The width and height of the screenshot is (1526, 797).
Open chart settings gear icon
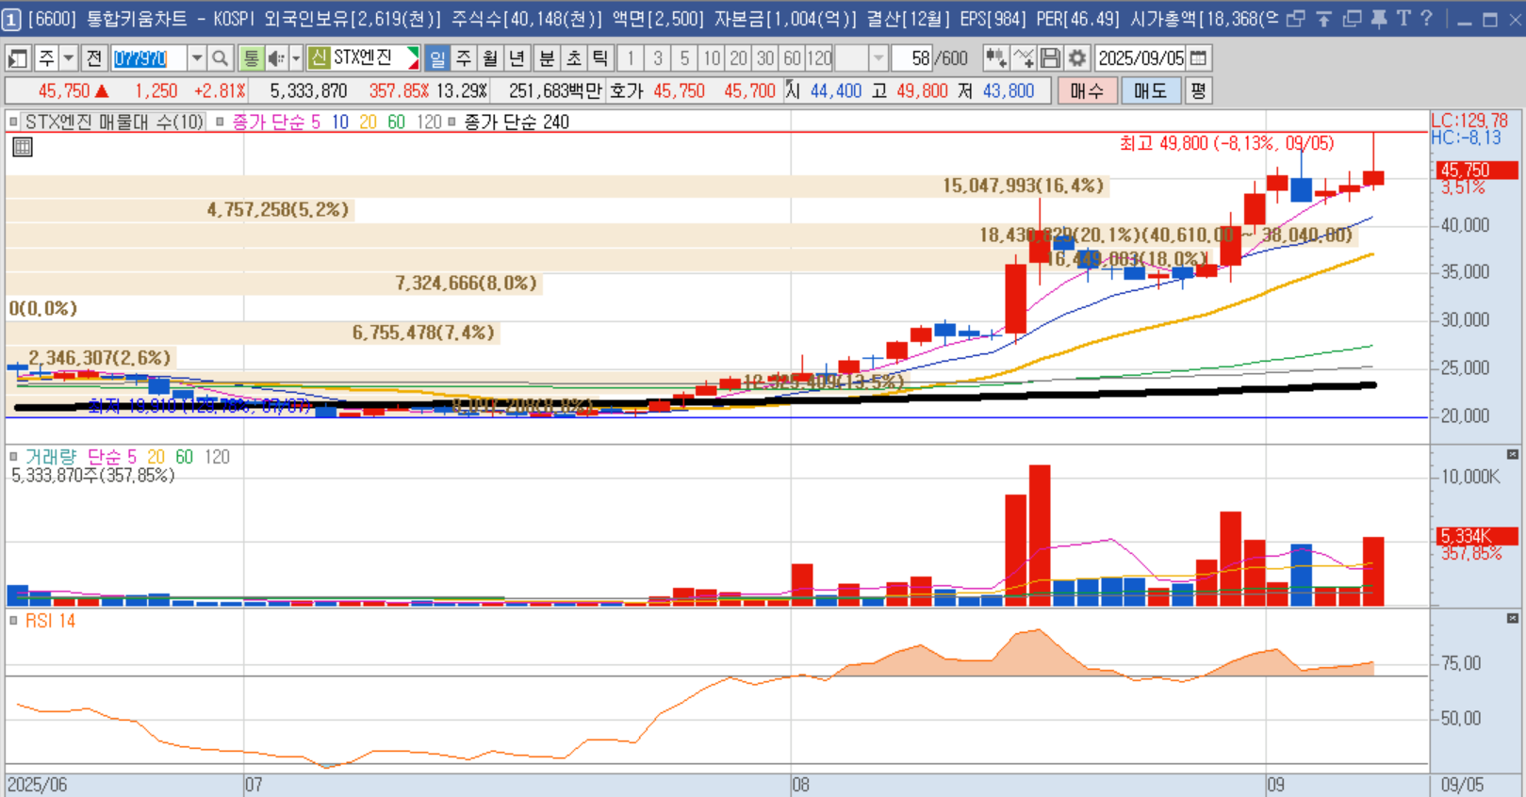coord(1077,58)
